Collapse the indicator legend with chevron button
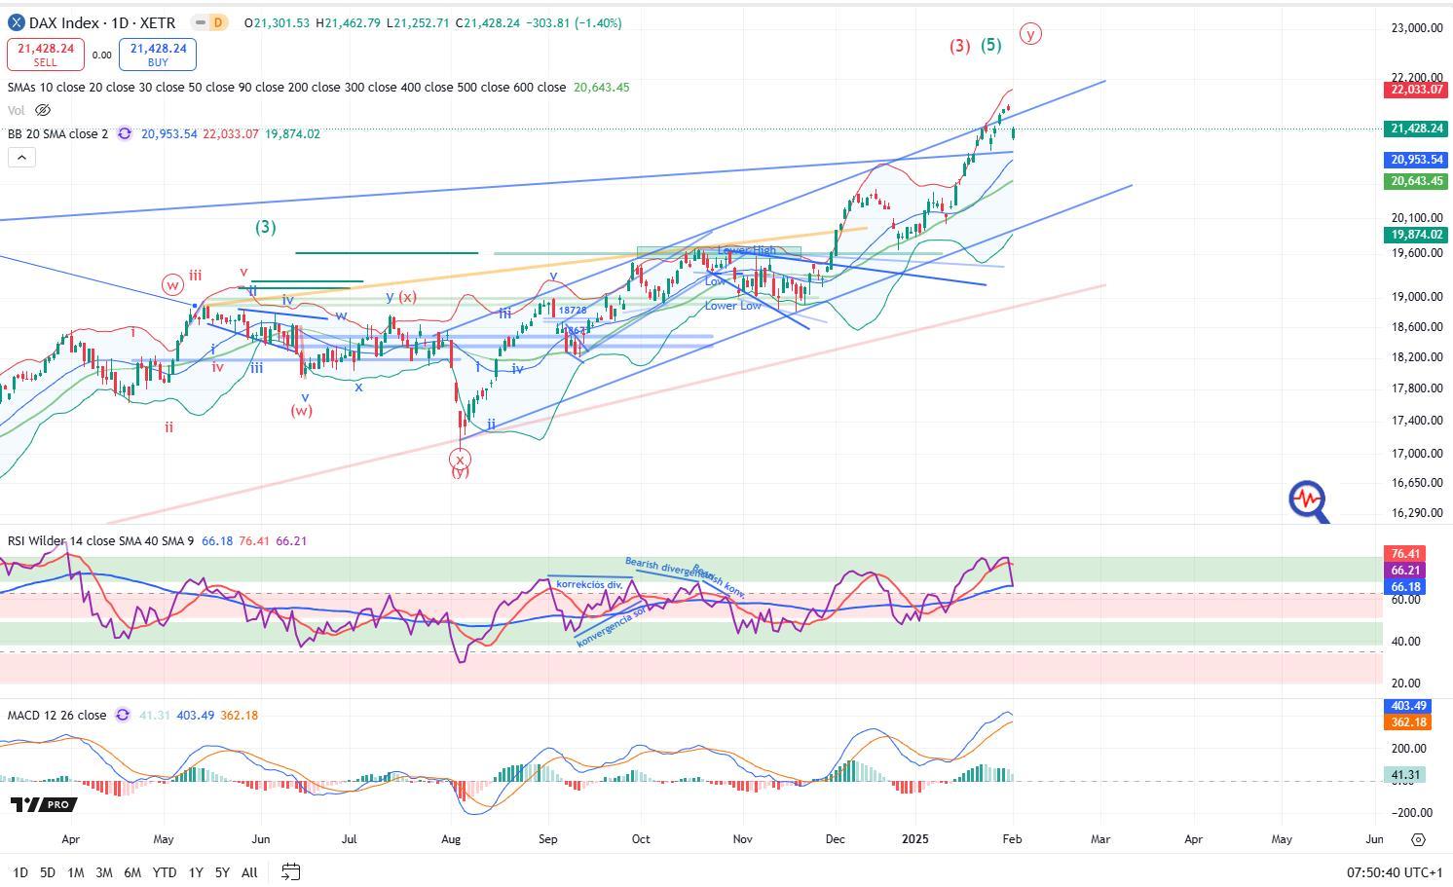This screenshot has width=1453, height=887. [x=21, y=157]
